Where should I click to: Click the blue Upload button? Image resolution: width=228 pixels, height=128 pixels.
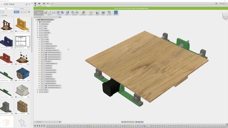click(x=16, y=12)
